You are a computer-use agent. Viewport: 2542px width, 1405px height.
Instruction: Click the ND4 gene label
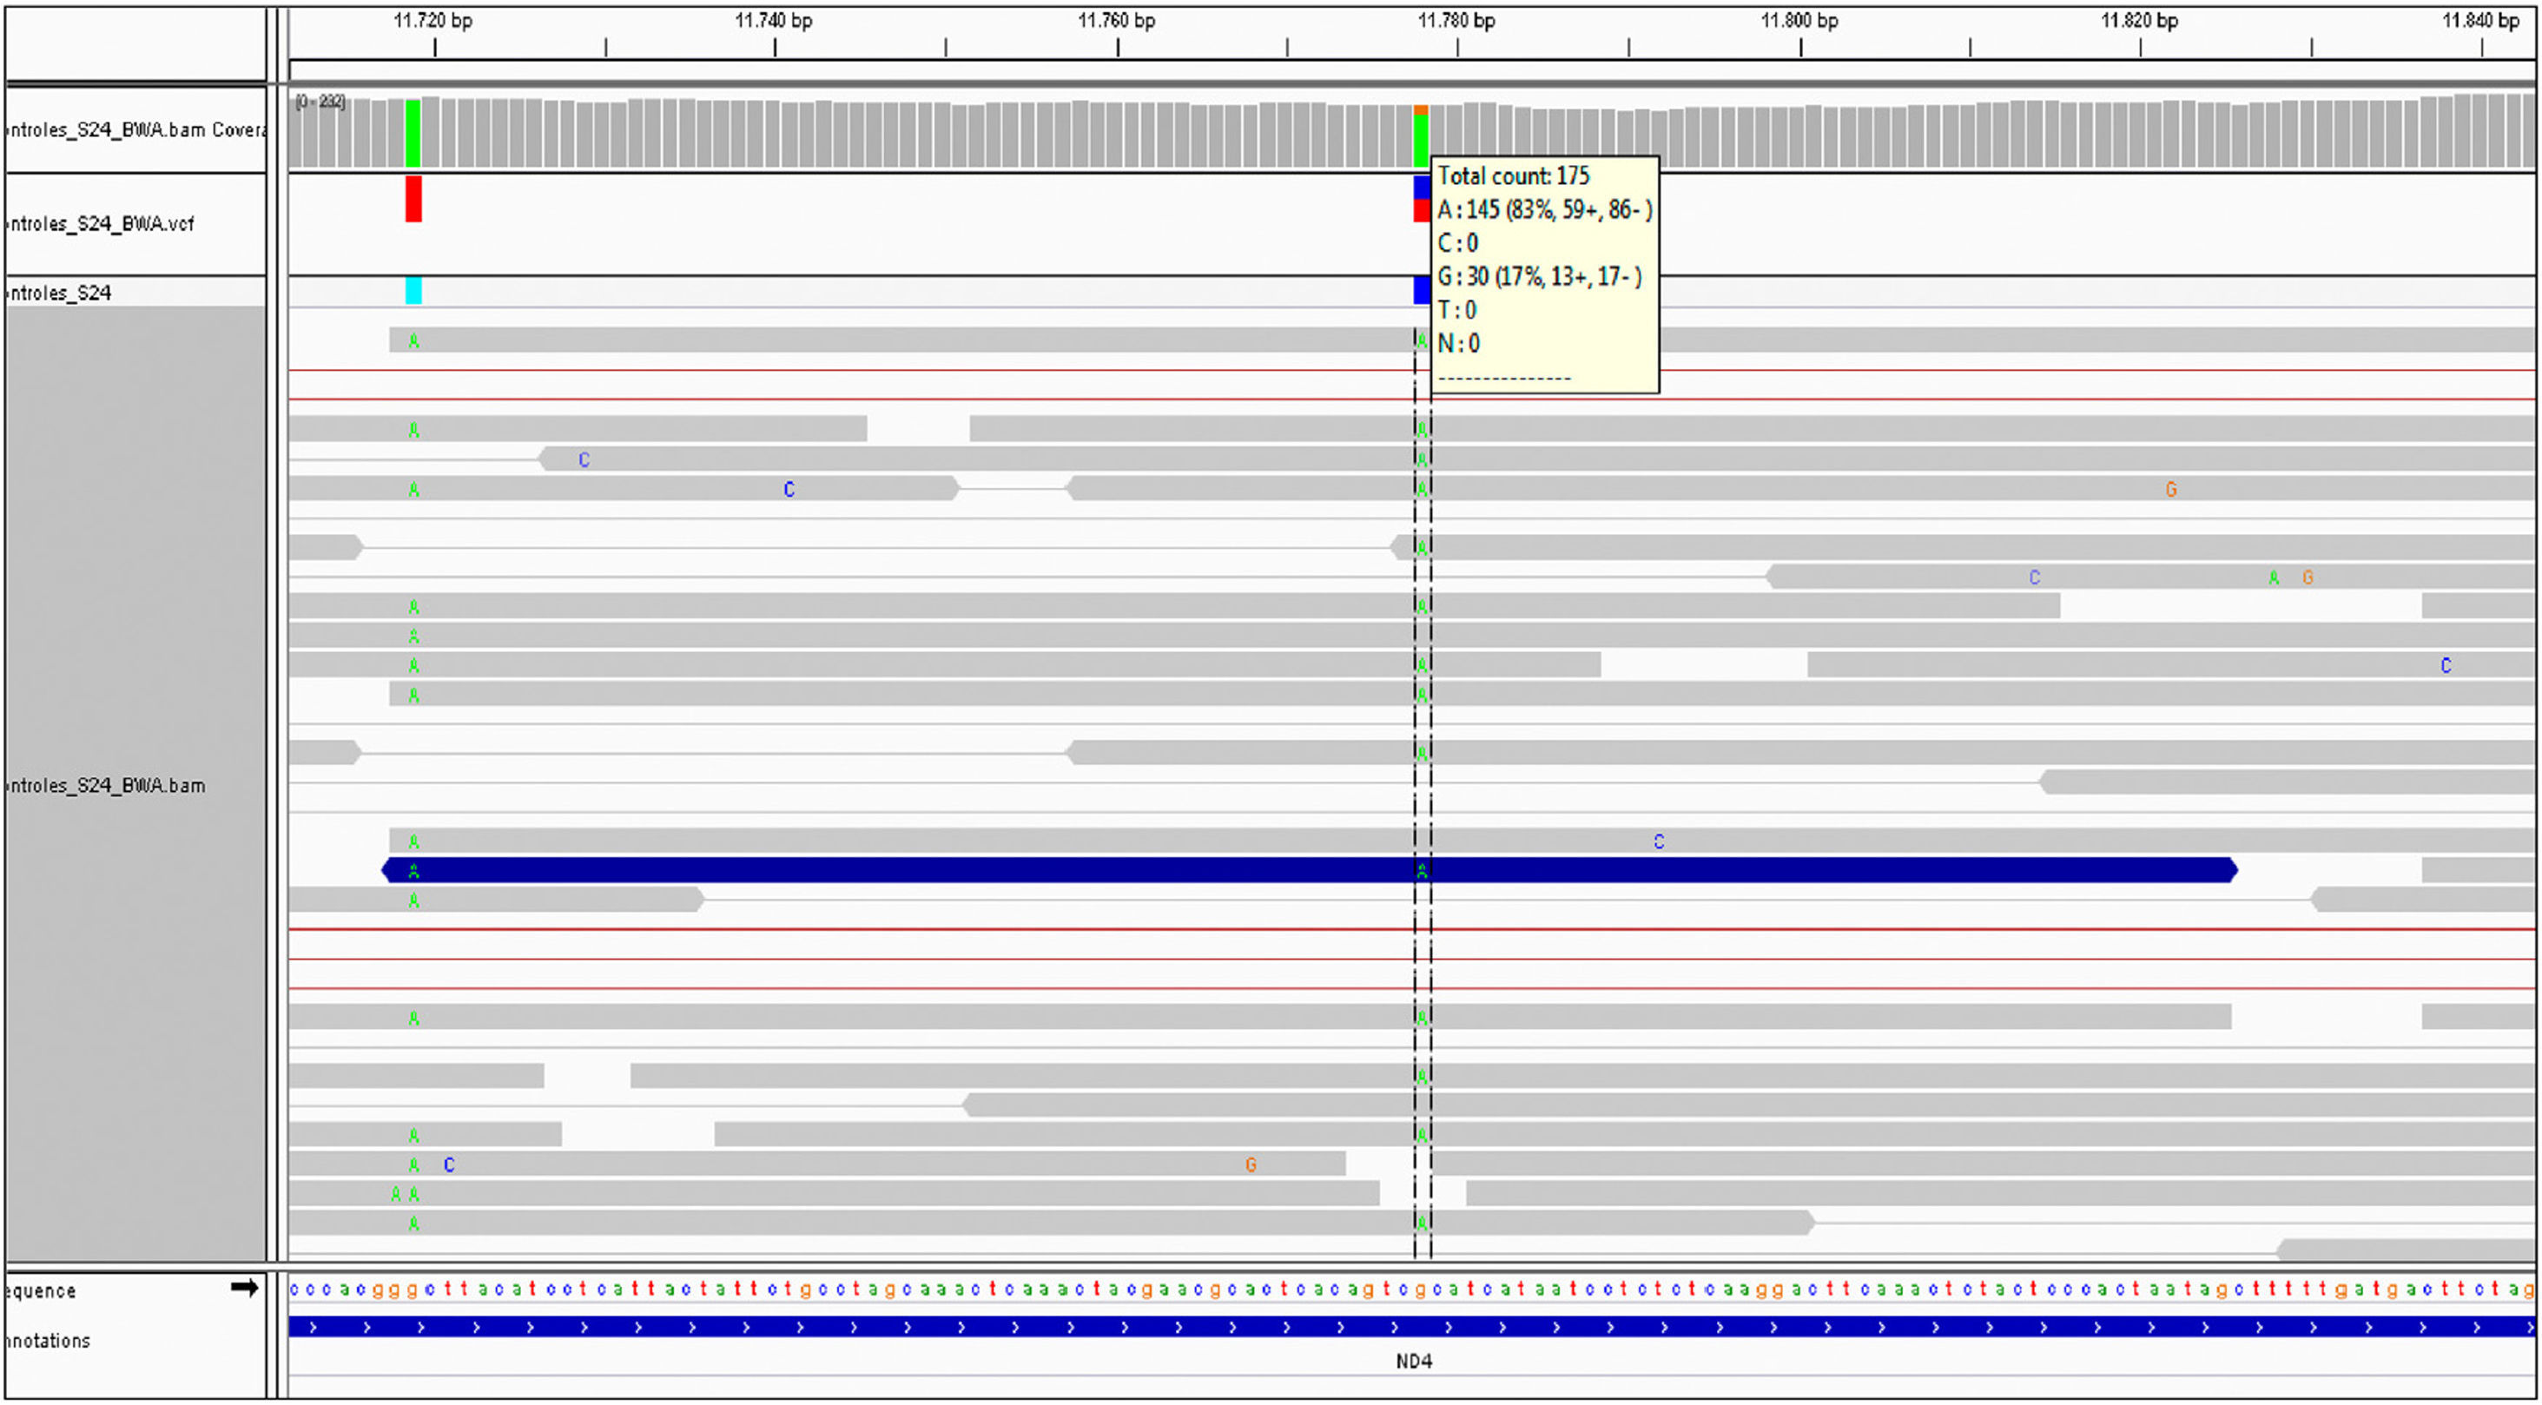point(1413,1361)
